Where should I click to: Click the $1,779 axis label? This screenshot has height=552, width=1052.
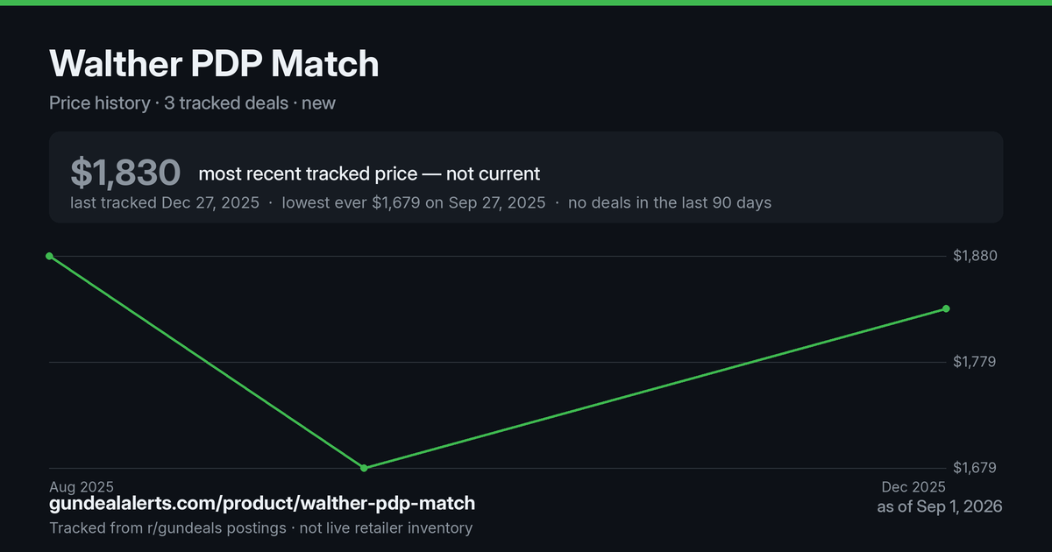[x=975, y=362]
